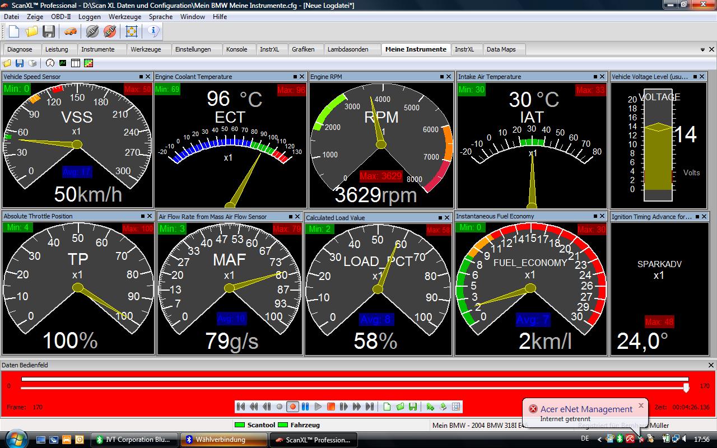This screenshot has width=717, height=448.
Task: Click the colored grid map icon
Action: pos(89,63)
